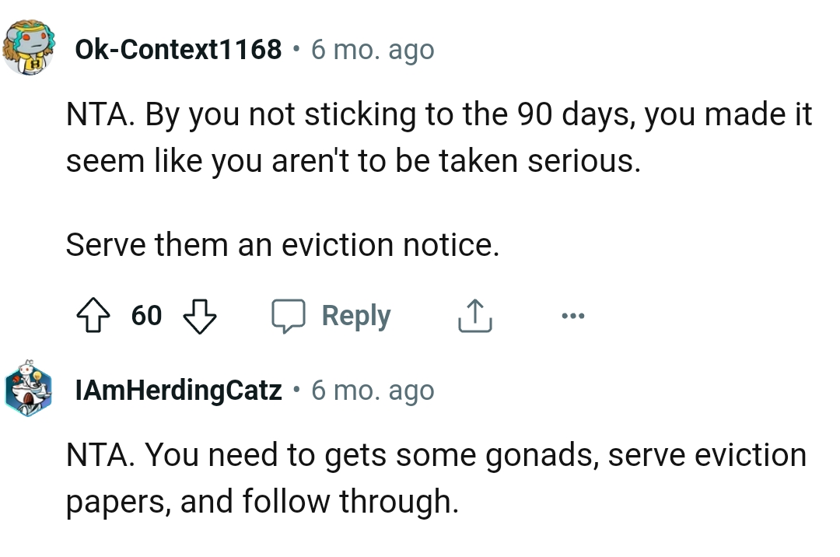Click the speech bubble reply icon
Image resolution: width=840 pixels, height=557 pixels.
click(289, 316)
